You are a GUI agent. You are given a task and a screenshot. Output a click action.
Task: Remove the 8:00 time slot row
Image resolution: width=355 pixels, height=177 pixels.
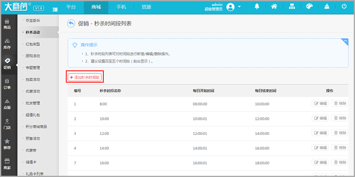tap(340, 103)
